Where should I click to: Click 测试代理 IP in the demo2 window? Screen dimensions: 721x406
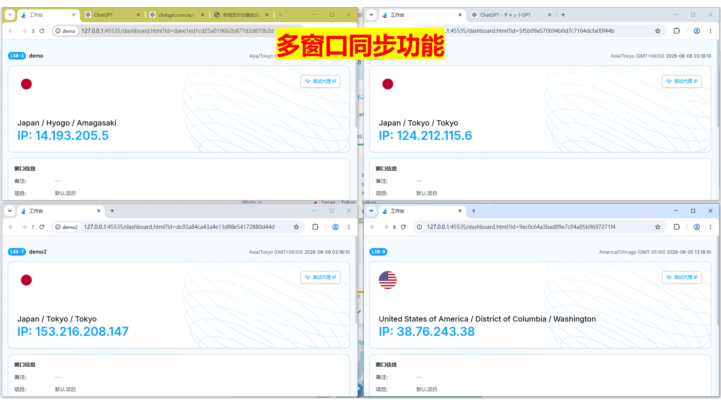tap(320, 277)
